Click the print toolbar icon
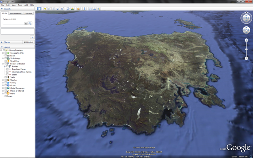Viewport: 253px width, 158px height. tap(94, 9)
